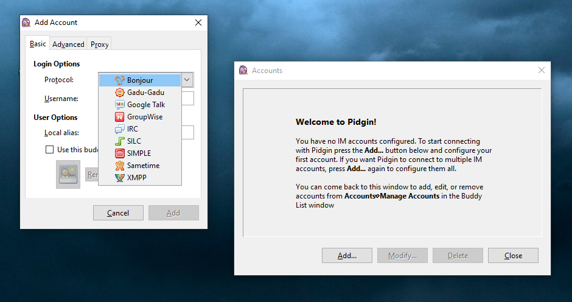The width and height of the screenshot is (572, 302).
Task: Select Sametime protocol entry
Action: [140, 166]
